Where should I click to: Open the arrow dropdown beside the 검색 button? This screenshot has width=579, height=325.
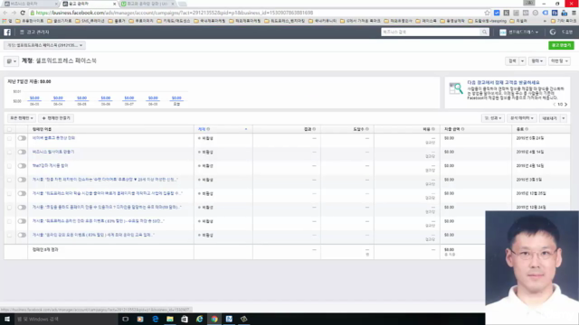click(522, 61)
